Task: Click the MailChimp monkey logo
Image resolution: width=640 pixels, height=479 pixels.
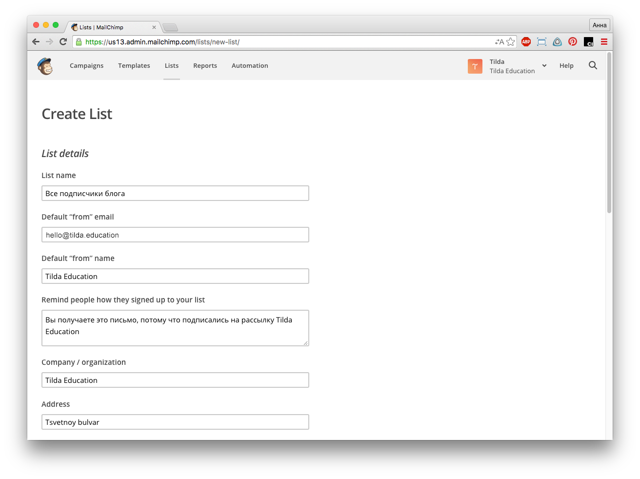Action: (x=45, y=66)
